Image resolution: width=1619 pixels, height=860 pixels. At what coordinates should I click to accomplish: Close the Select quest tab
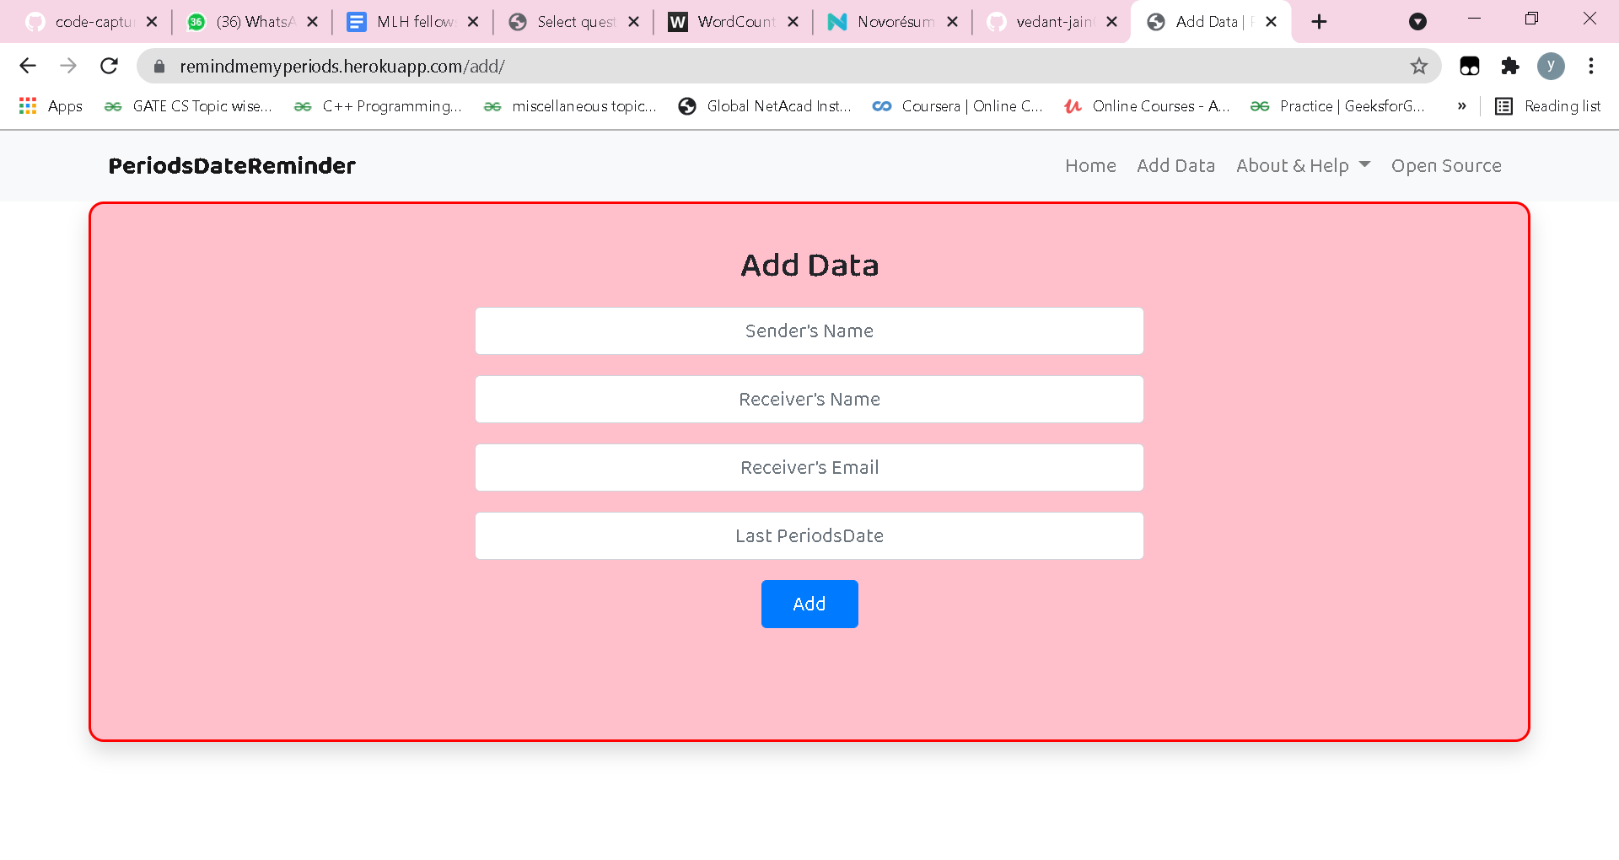point(634,22)
